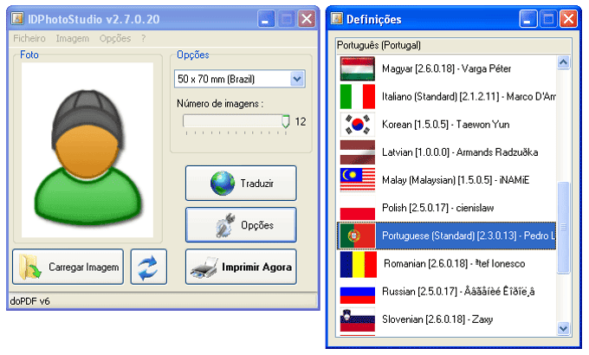This screenshot has height=355, width=589.
Task: Click the Português (Portugal) header
Action: pos(453,45)
